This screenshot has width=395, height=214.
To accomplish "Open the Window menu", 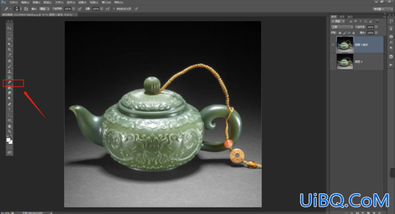I will click(106, 2).
